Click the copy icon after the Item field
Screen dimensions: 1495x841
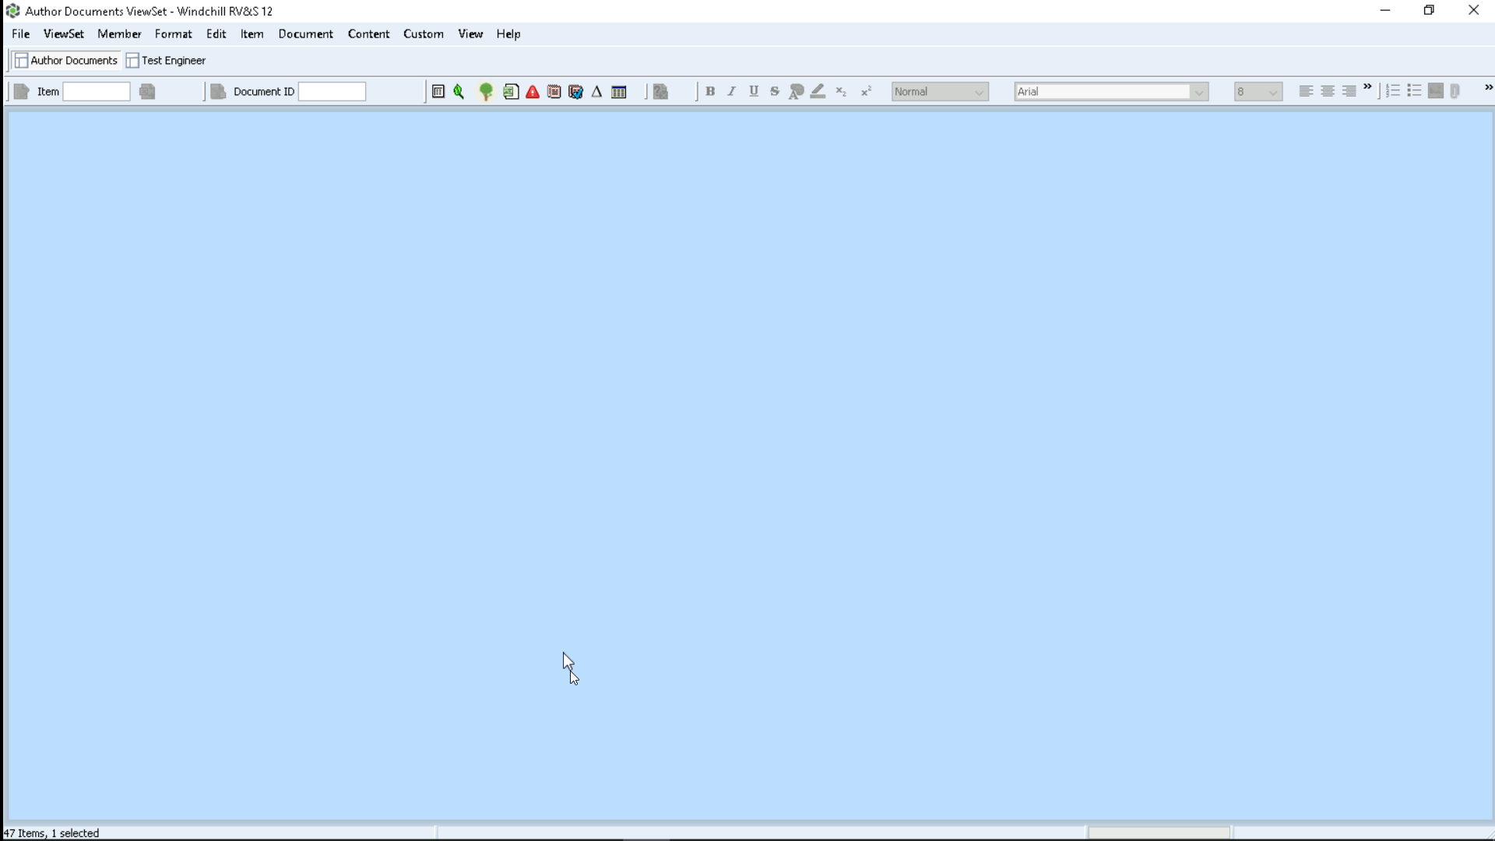[x=148, y=92]
